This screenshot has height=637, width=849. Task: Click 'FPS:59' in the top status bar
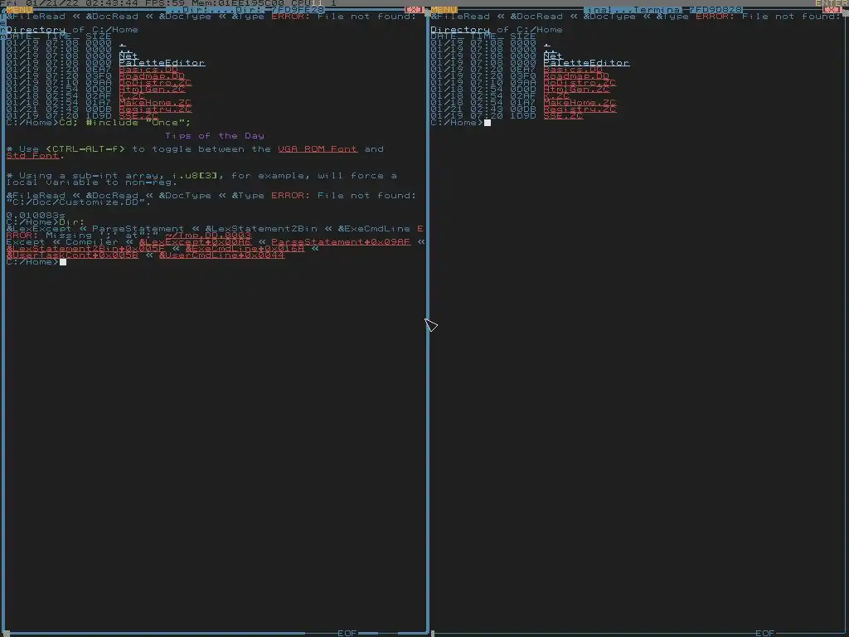[x=165, y=3]
